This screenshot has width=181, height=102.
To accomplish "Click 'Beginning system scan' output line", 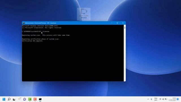I will click(46, 35).
